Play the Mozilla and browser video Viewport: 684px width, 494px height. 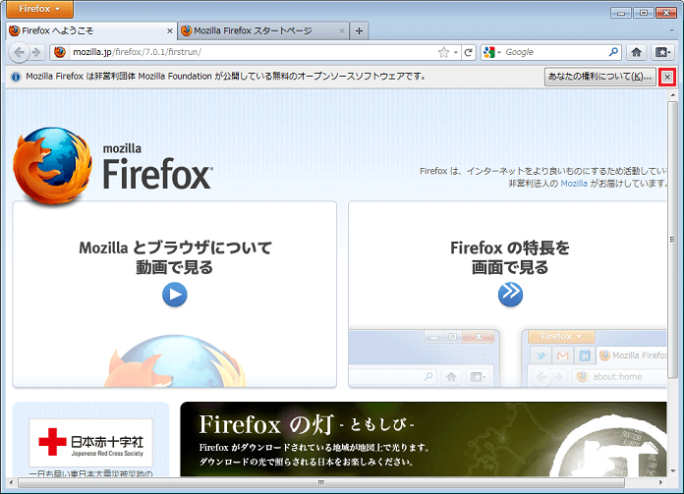175,295
